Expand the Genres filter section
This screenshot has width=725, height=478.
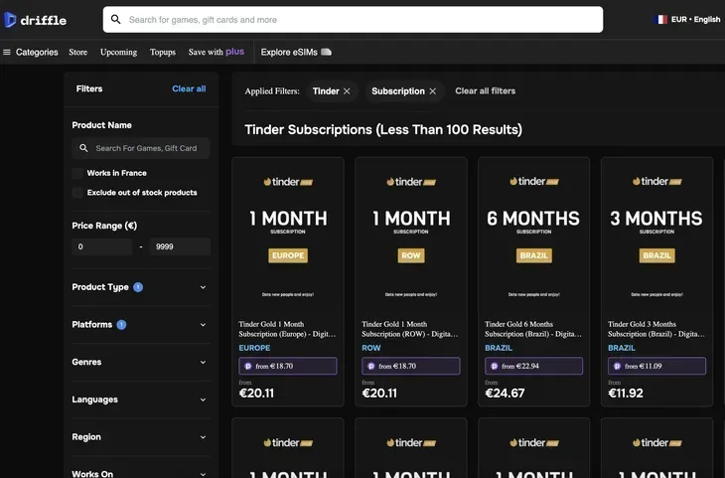click(141, 363)
